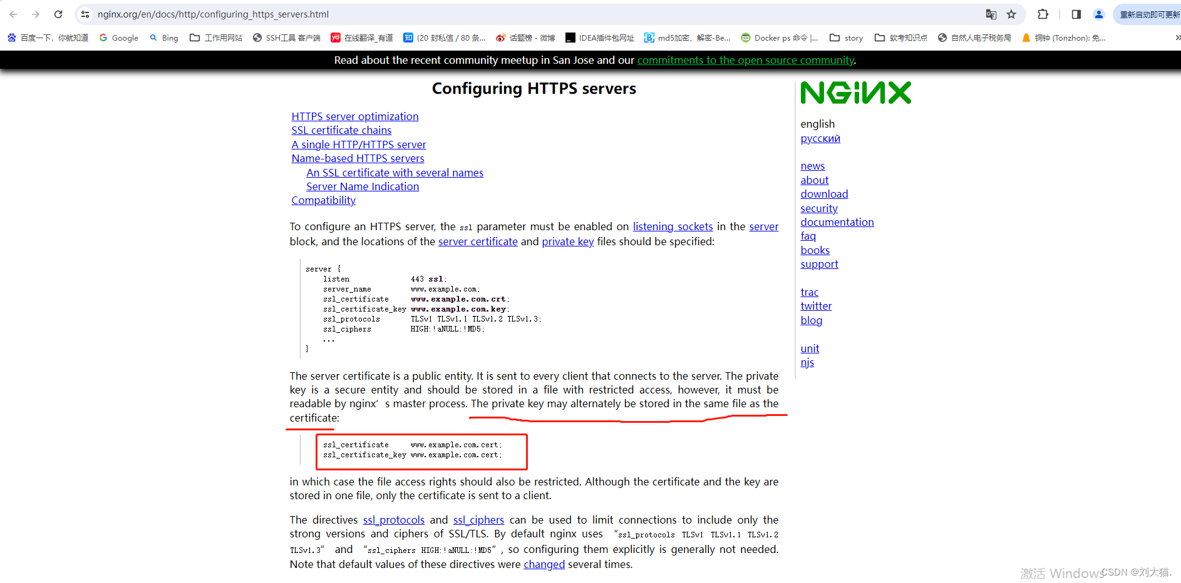Open the browser extensions menu
1181x583 pixels.
pos(1043,14)
